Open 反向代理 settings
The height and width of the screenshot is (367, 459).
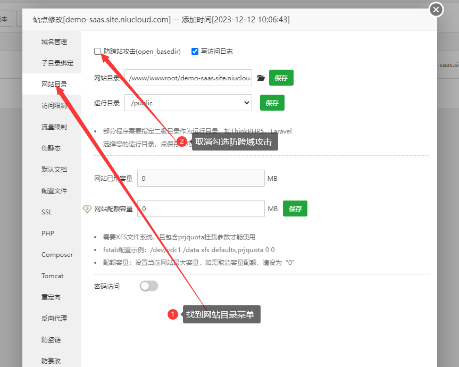pos(54,318)
